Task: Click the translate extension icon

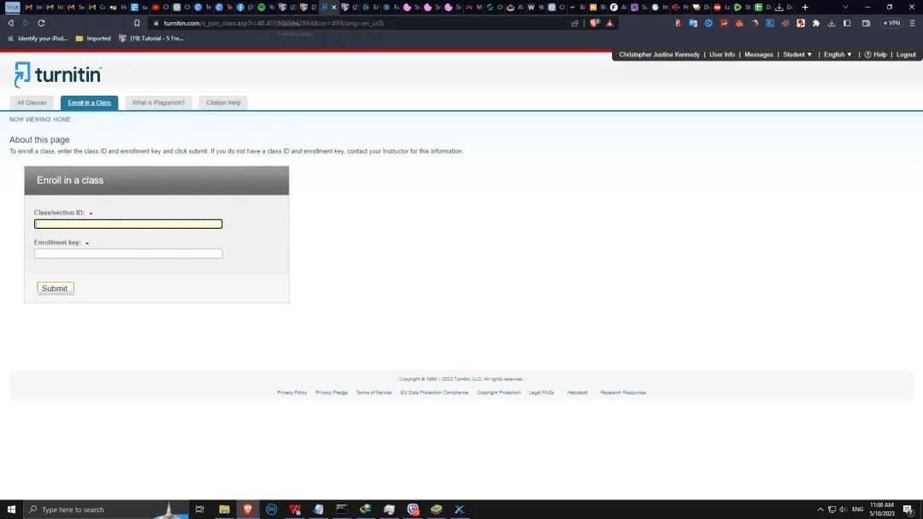Action: 693,23
